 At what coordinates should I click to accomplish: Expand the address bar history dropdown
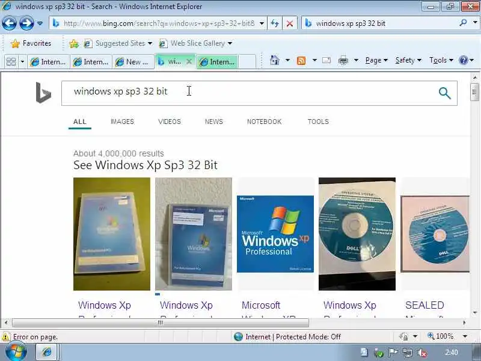(262, 23)
